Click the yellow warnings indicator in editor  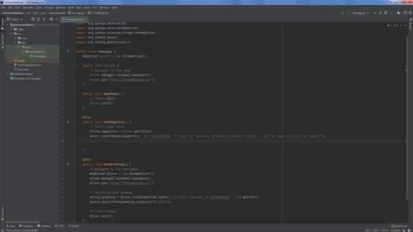pos(389,25)
